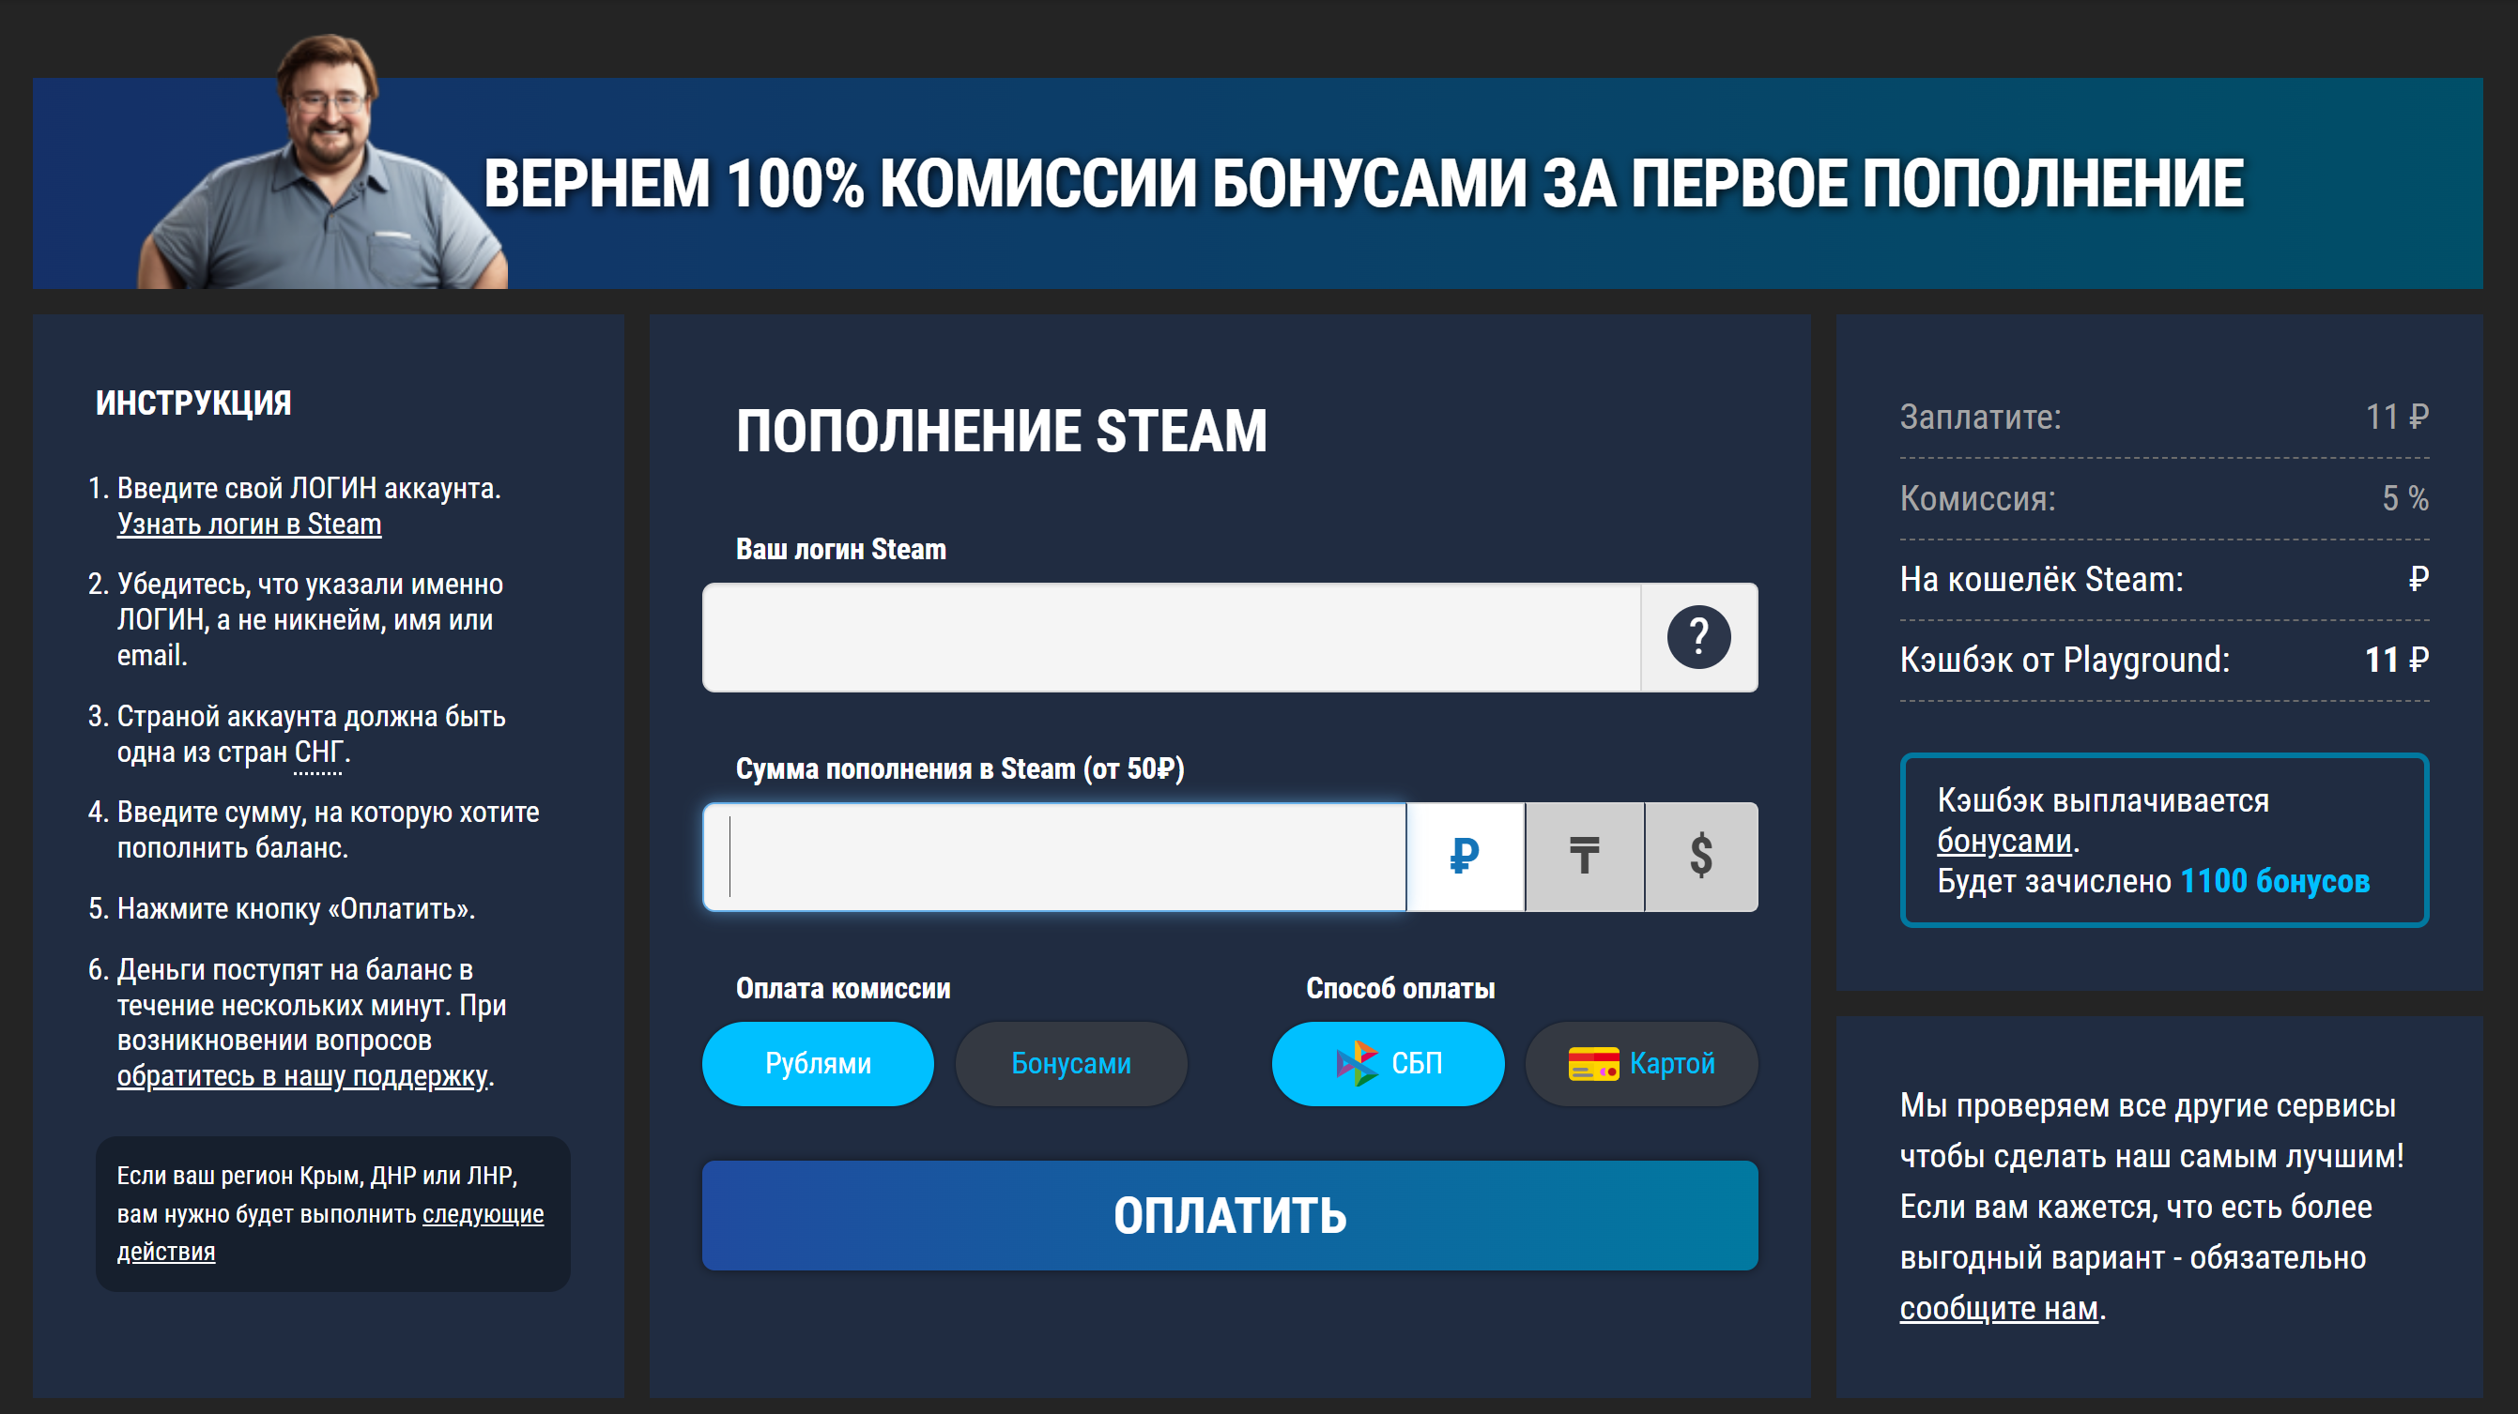Select the dollar currency icon
Viewport: 2518px width, 1414px height.
click(1701, 856)
